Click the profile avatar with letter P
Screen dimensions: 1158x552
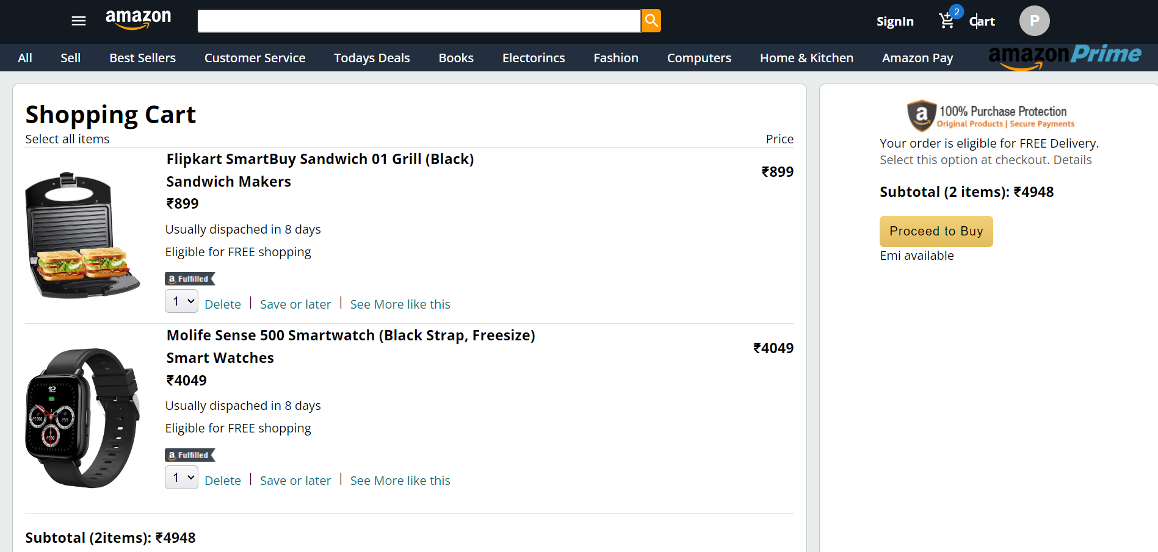pos(1034,20)
